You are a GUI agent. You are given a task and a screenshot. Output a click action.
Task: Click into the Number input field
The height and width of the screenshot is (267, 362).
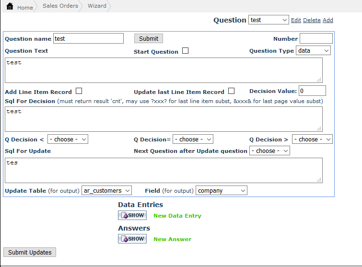click(x=316, y=39)
